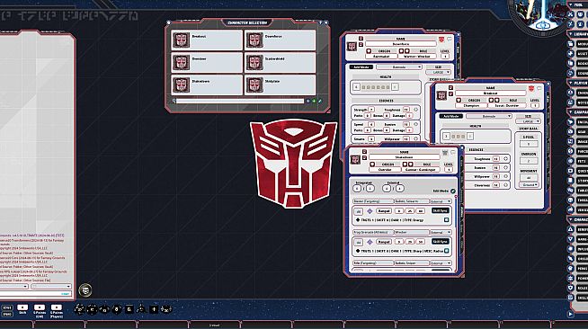Click Skill Sync on Sharp weapon row
Image resolution: width=588 pixels, height=329 pixels.
[441, 241]
